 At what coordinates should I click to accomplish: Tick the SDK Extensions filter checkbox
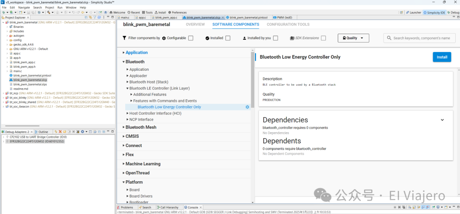click(324, 38)
